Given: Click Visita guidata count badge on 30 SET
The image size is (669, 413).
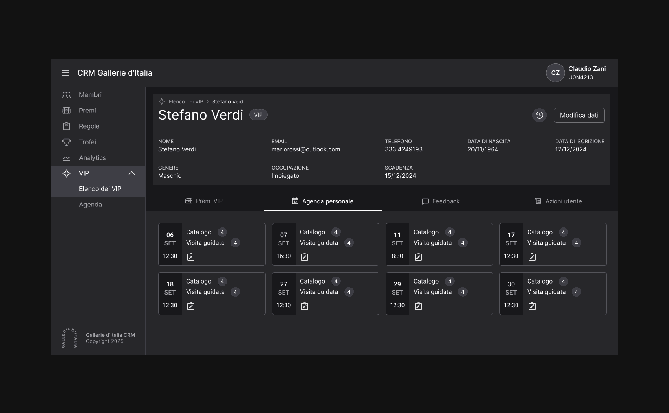Looking at the screenshot, I should [577, 292].
